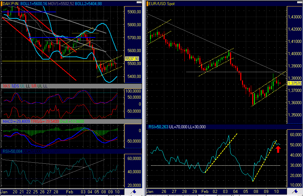
Task: Click orange marker beside DAX P-IN. title
Action: (2, 4)
